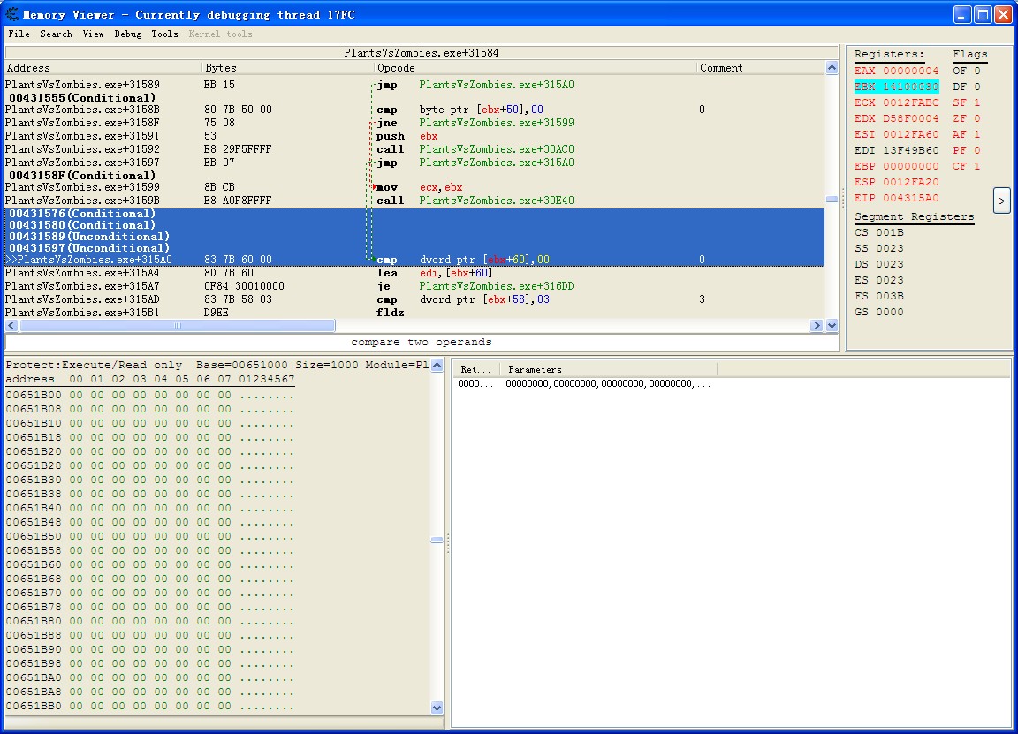Toggle the SF flag value
This screenshot has height=734, width=1018.
(x=966, y=102)
